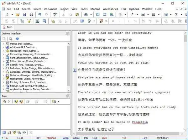Click the table grid icon in the toolbar

166,14
